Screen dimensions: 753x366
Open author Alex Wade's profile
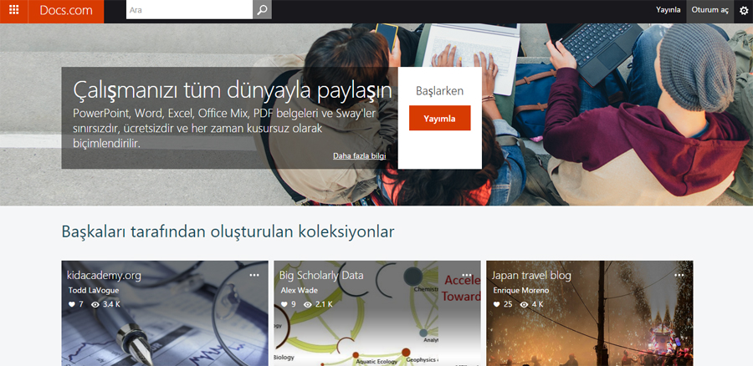pos(299,290)
